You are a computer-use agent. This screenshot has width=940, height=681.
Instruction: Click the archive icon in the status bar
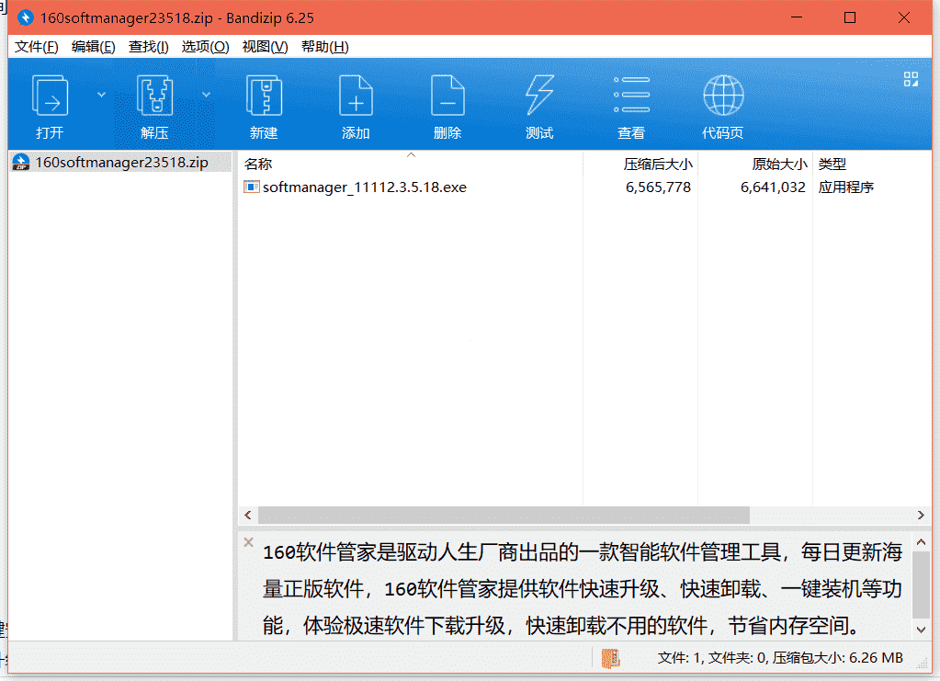(x=610, y=658)
